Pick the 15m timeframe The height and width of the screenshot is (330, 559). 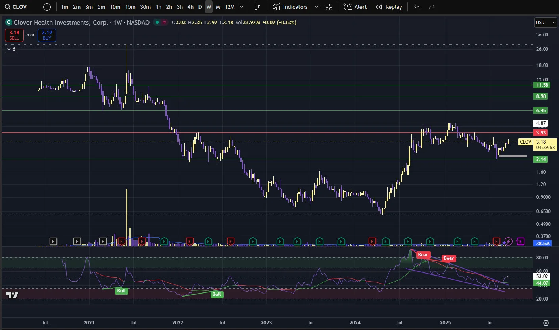[130, 7]
